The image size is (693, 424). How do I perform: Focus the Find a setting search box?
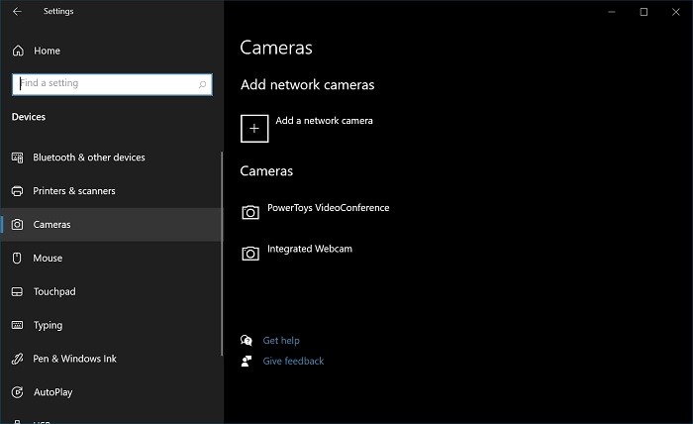tap(112, 84)
